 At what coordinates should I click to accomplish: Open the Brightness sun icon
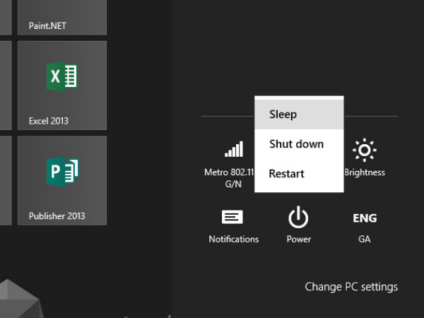365,150
